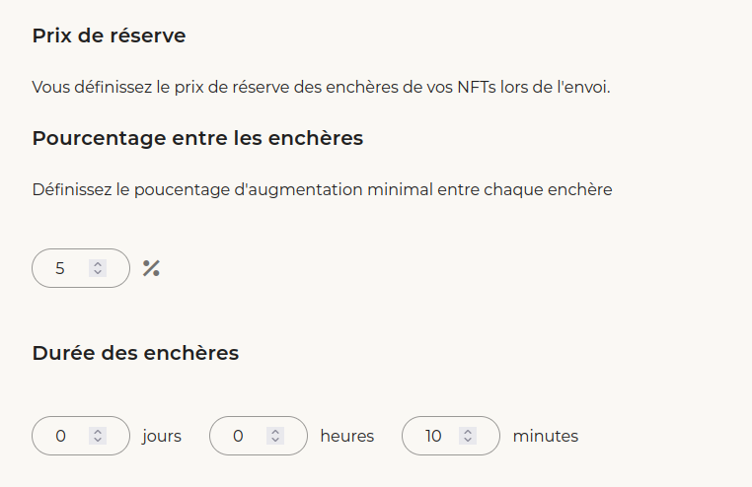Lower the minutes value with the down arrow

[x=468, y=441]
